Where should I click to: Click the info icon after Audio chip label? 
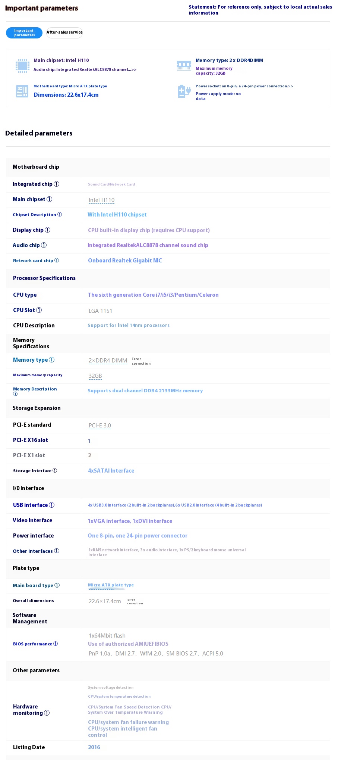44,245
